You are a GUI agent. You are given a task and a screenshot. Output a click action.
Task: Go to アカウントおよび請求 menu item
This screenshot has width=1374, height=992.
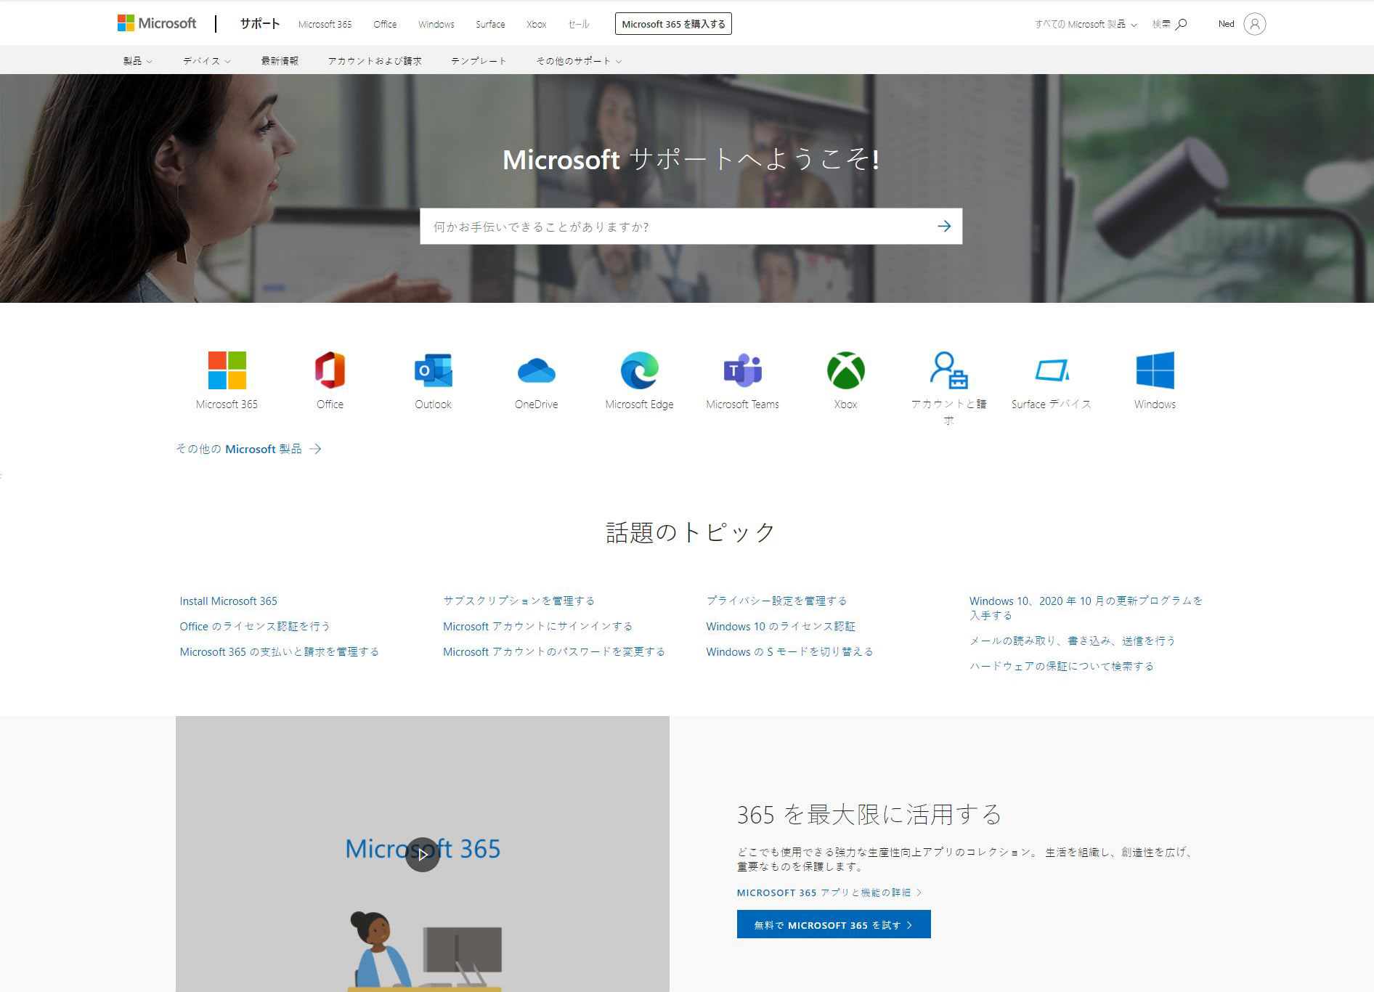pos(374,61)
